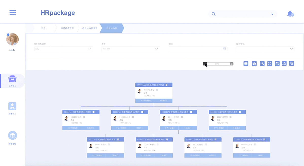
Task: Open the 经理中心 sidebar section
Action: click(12, 108)
